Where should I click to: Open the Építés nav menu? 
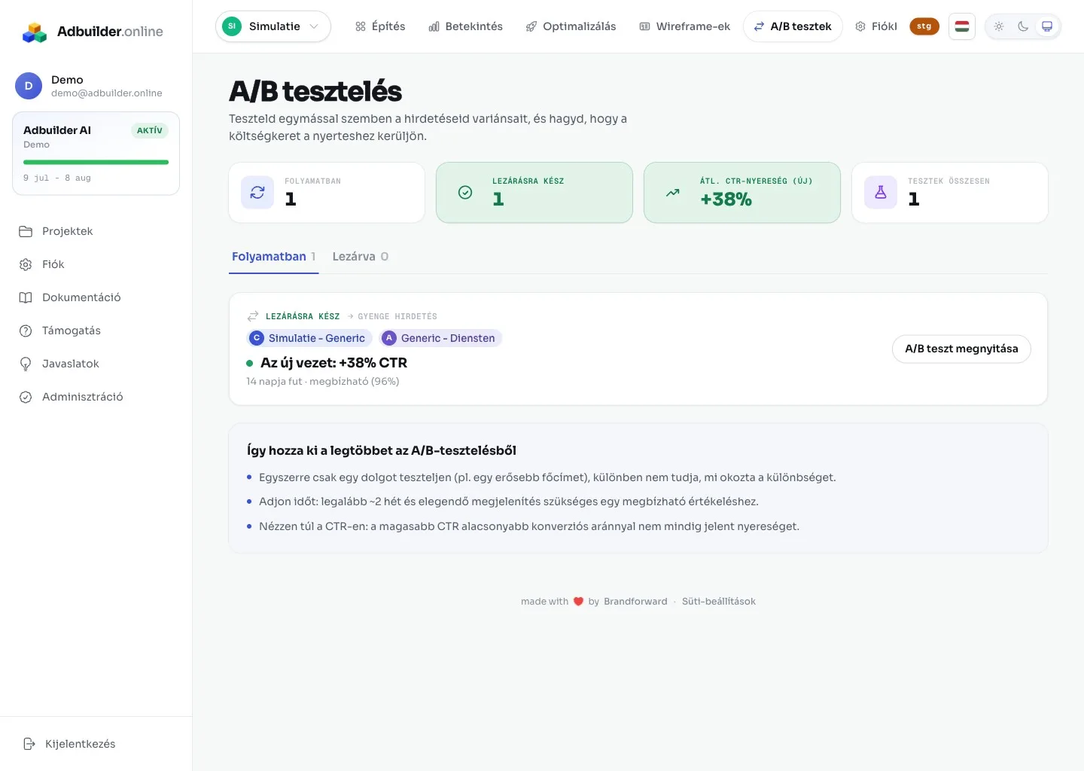coord(380,26)
